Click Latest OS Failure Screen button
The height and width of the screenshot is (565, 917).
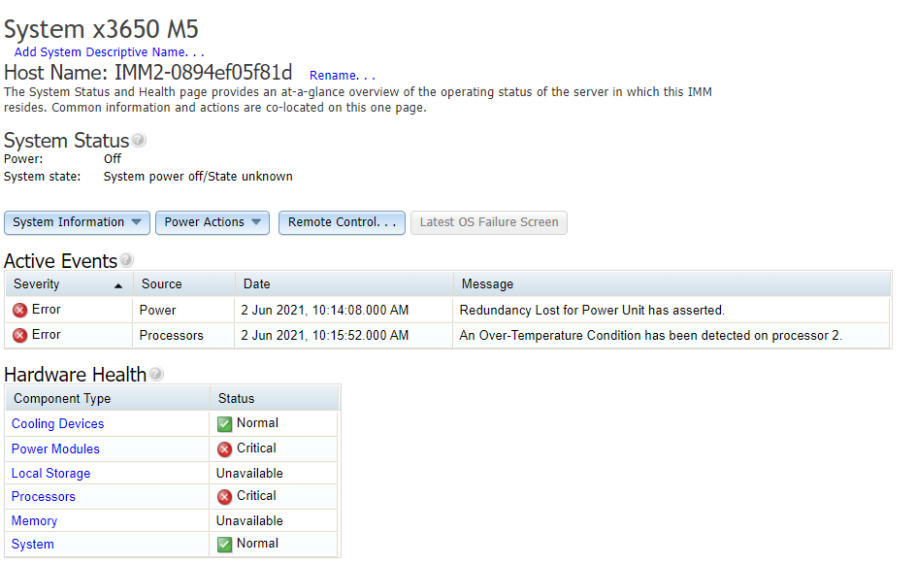[x=489, y=223]
